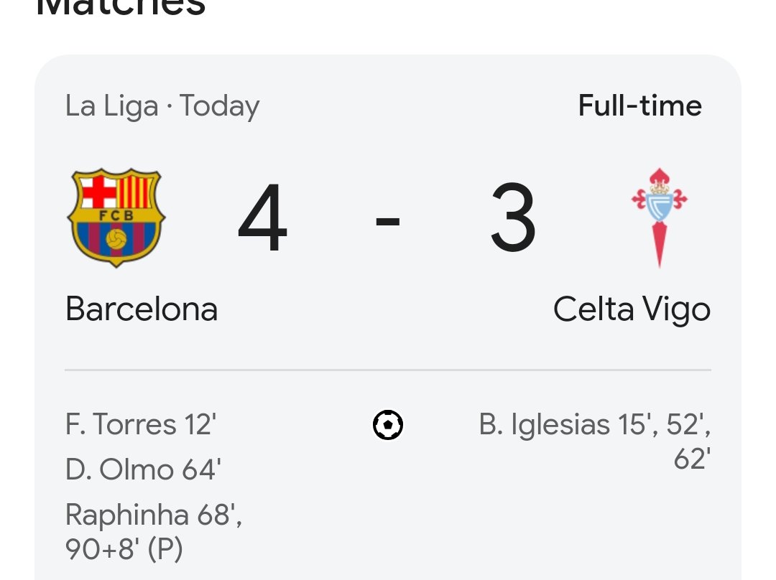Click B. Iglesias 15', 52' scorer entry

pos(595,424)
